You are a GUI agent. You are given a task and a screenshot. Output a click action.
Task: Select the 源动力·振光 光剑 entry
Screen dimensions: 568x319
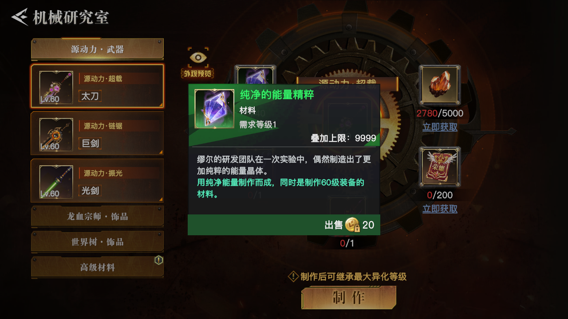(x=97, y=180)
